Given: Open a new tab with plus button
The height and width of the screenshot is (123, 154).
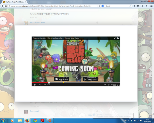Looking at the screenshot, I should 29,2.
